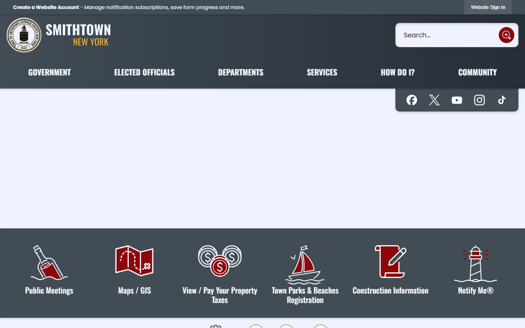
Task: Open the Elected Officials menu item
Action: pyautogui.click(x=144, y=73)
